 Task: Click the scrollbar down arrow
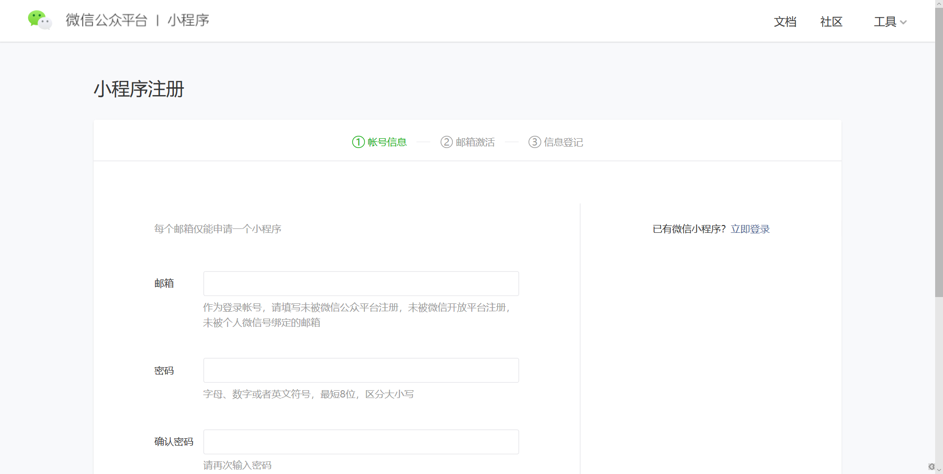tap(939, 470)
